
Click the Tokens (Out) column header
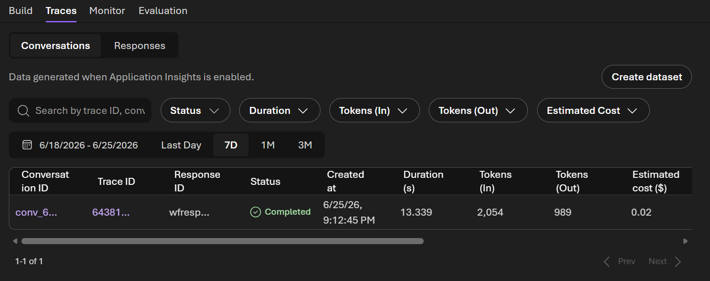[x=572, y=182]
